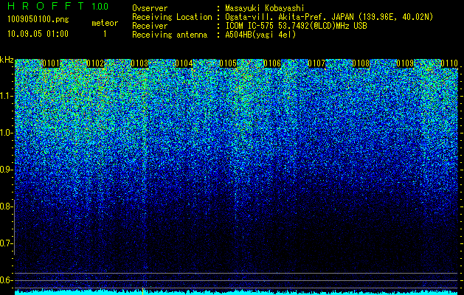Screen dimensions: 464x295
Task: Click the A504HB(yagi 4el) antenna text
Action: (x=260, y=35)
